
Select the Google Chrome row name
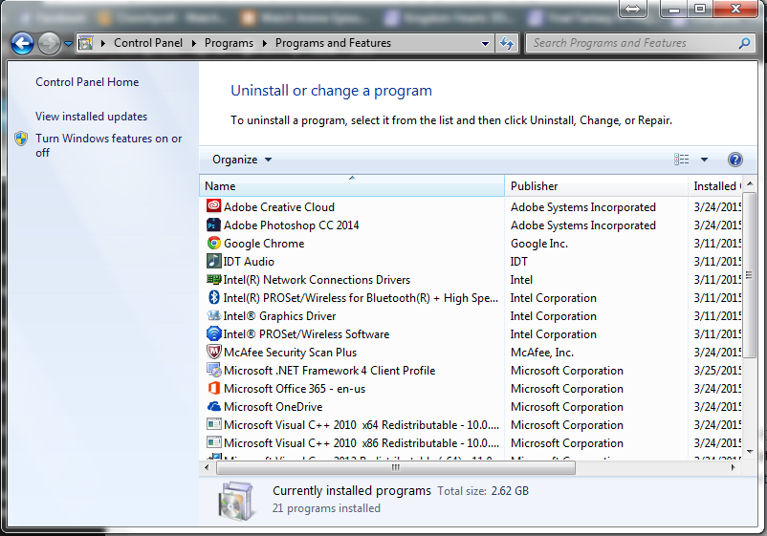click(x=264, y=244)
